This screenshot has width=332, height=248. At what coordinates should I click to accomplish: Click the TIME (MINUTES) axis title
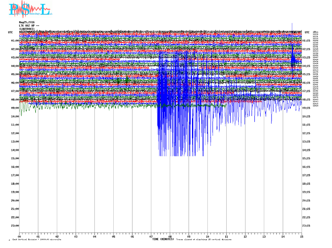click(x=163, y=239)
